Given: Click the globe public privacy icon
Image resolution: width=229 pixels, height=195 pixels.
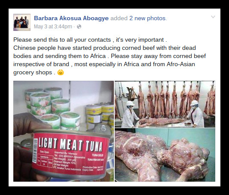Looking at the screenshot, I should [79, 27].
